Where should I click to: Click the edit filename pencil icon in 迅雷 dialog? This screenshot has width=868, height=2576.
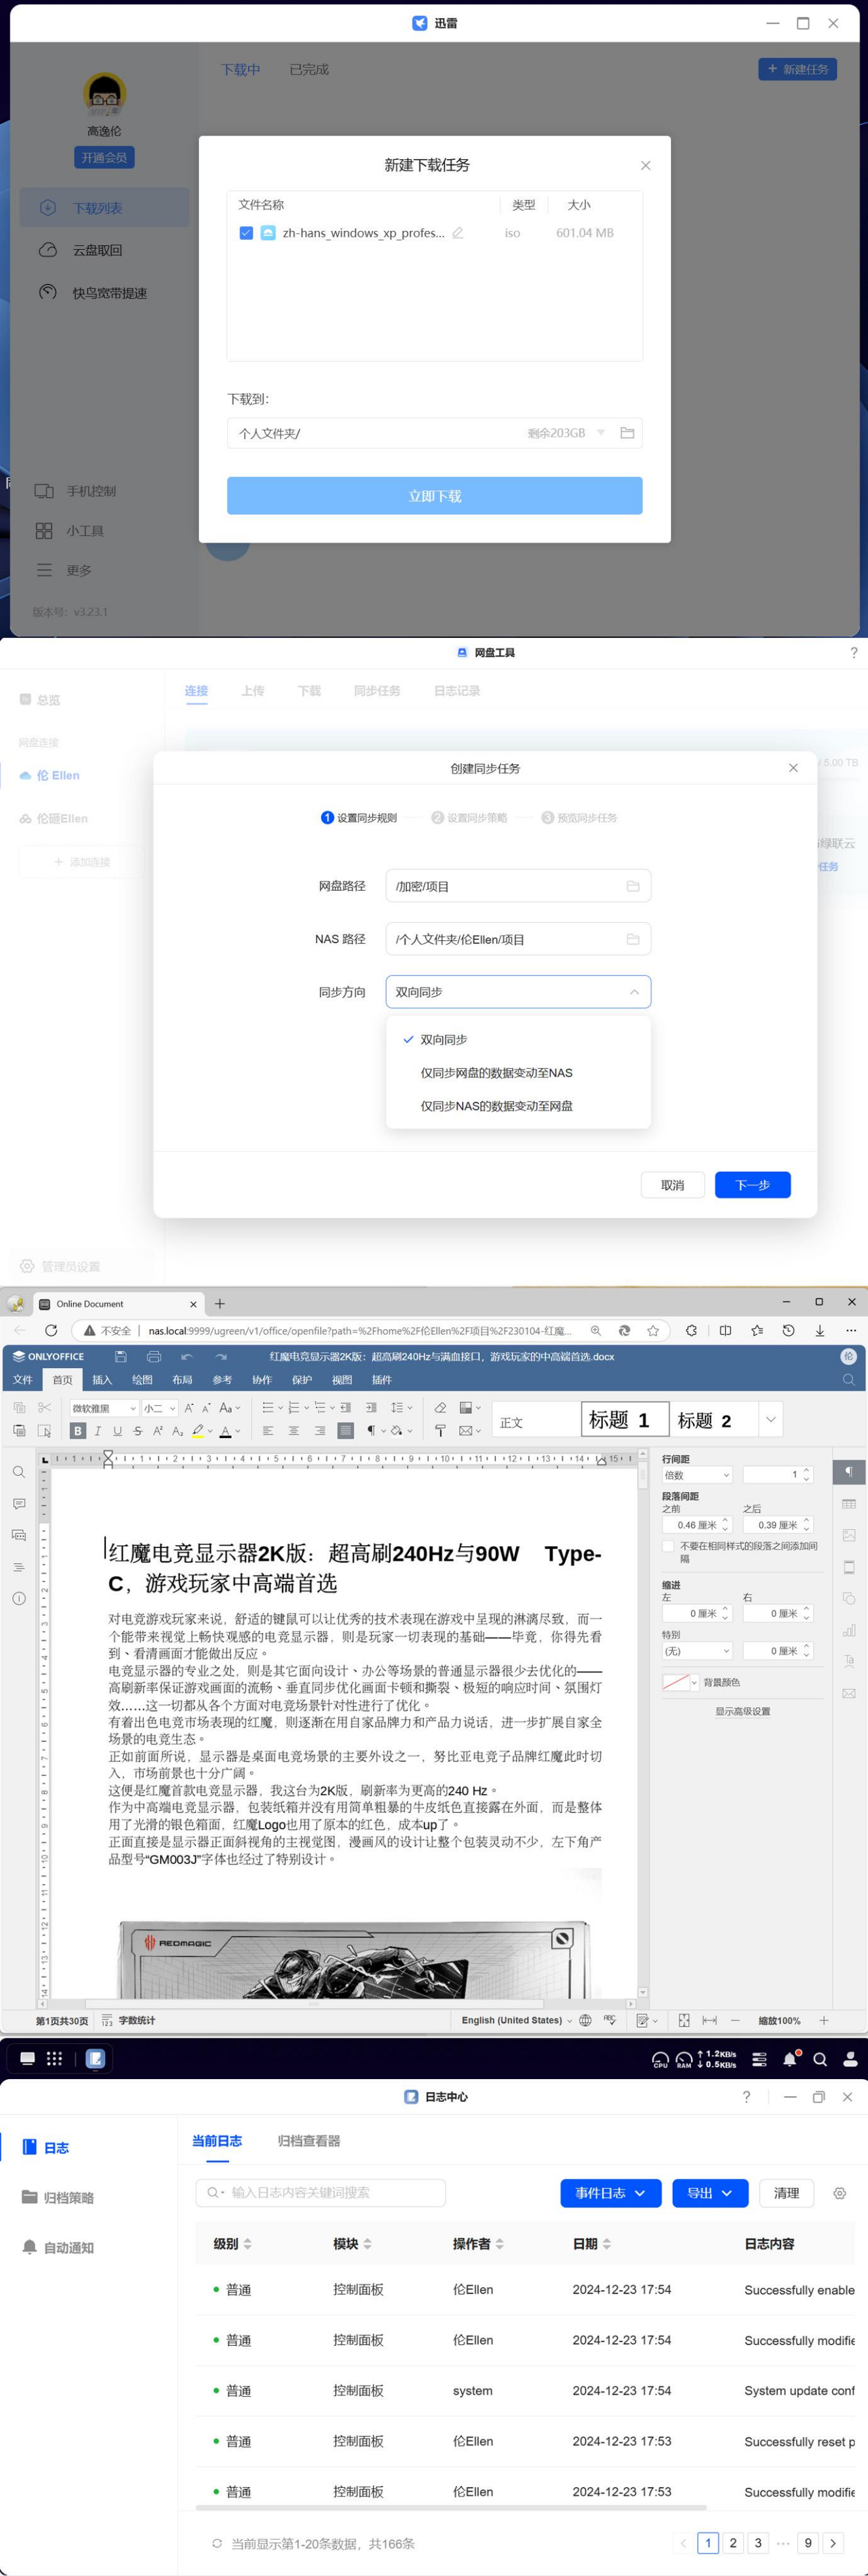pos(457,233)
